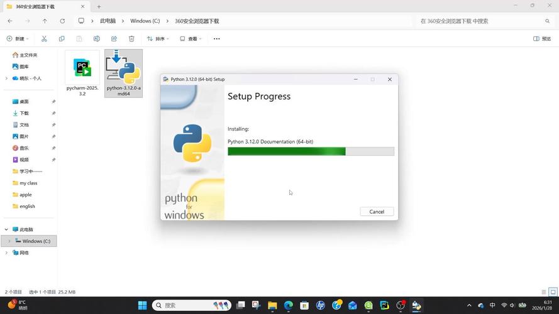Open the 排序 (Sort) dropdown
The width and height of the screenshot is (559, 314).
click(158, 38)
